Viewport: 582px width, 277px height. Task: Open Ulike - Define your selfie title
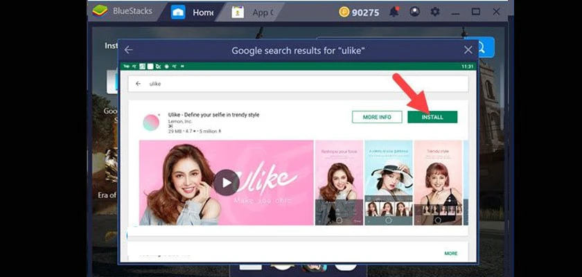(213, 114)
